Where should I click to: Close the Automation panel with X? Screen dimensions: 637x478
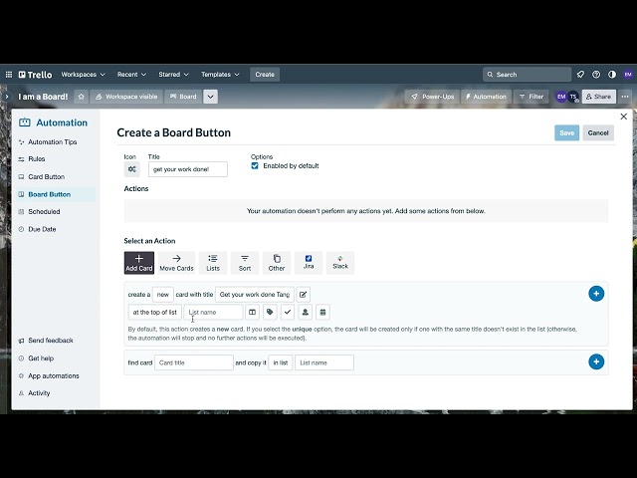point(624,117)
